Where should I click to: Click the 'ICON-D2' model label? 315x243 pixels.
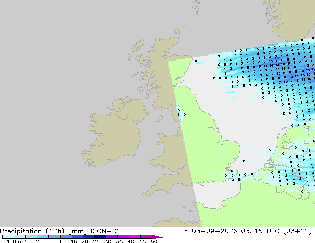pyautogui.click(x=106, y=231)
